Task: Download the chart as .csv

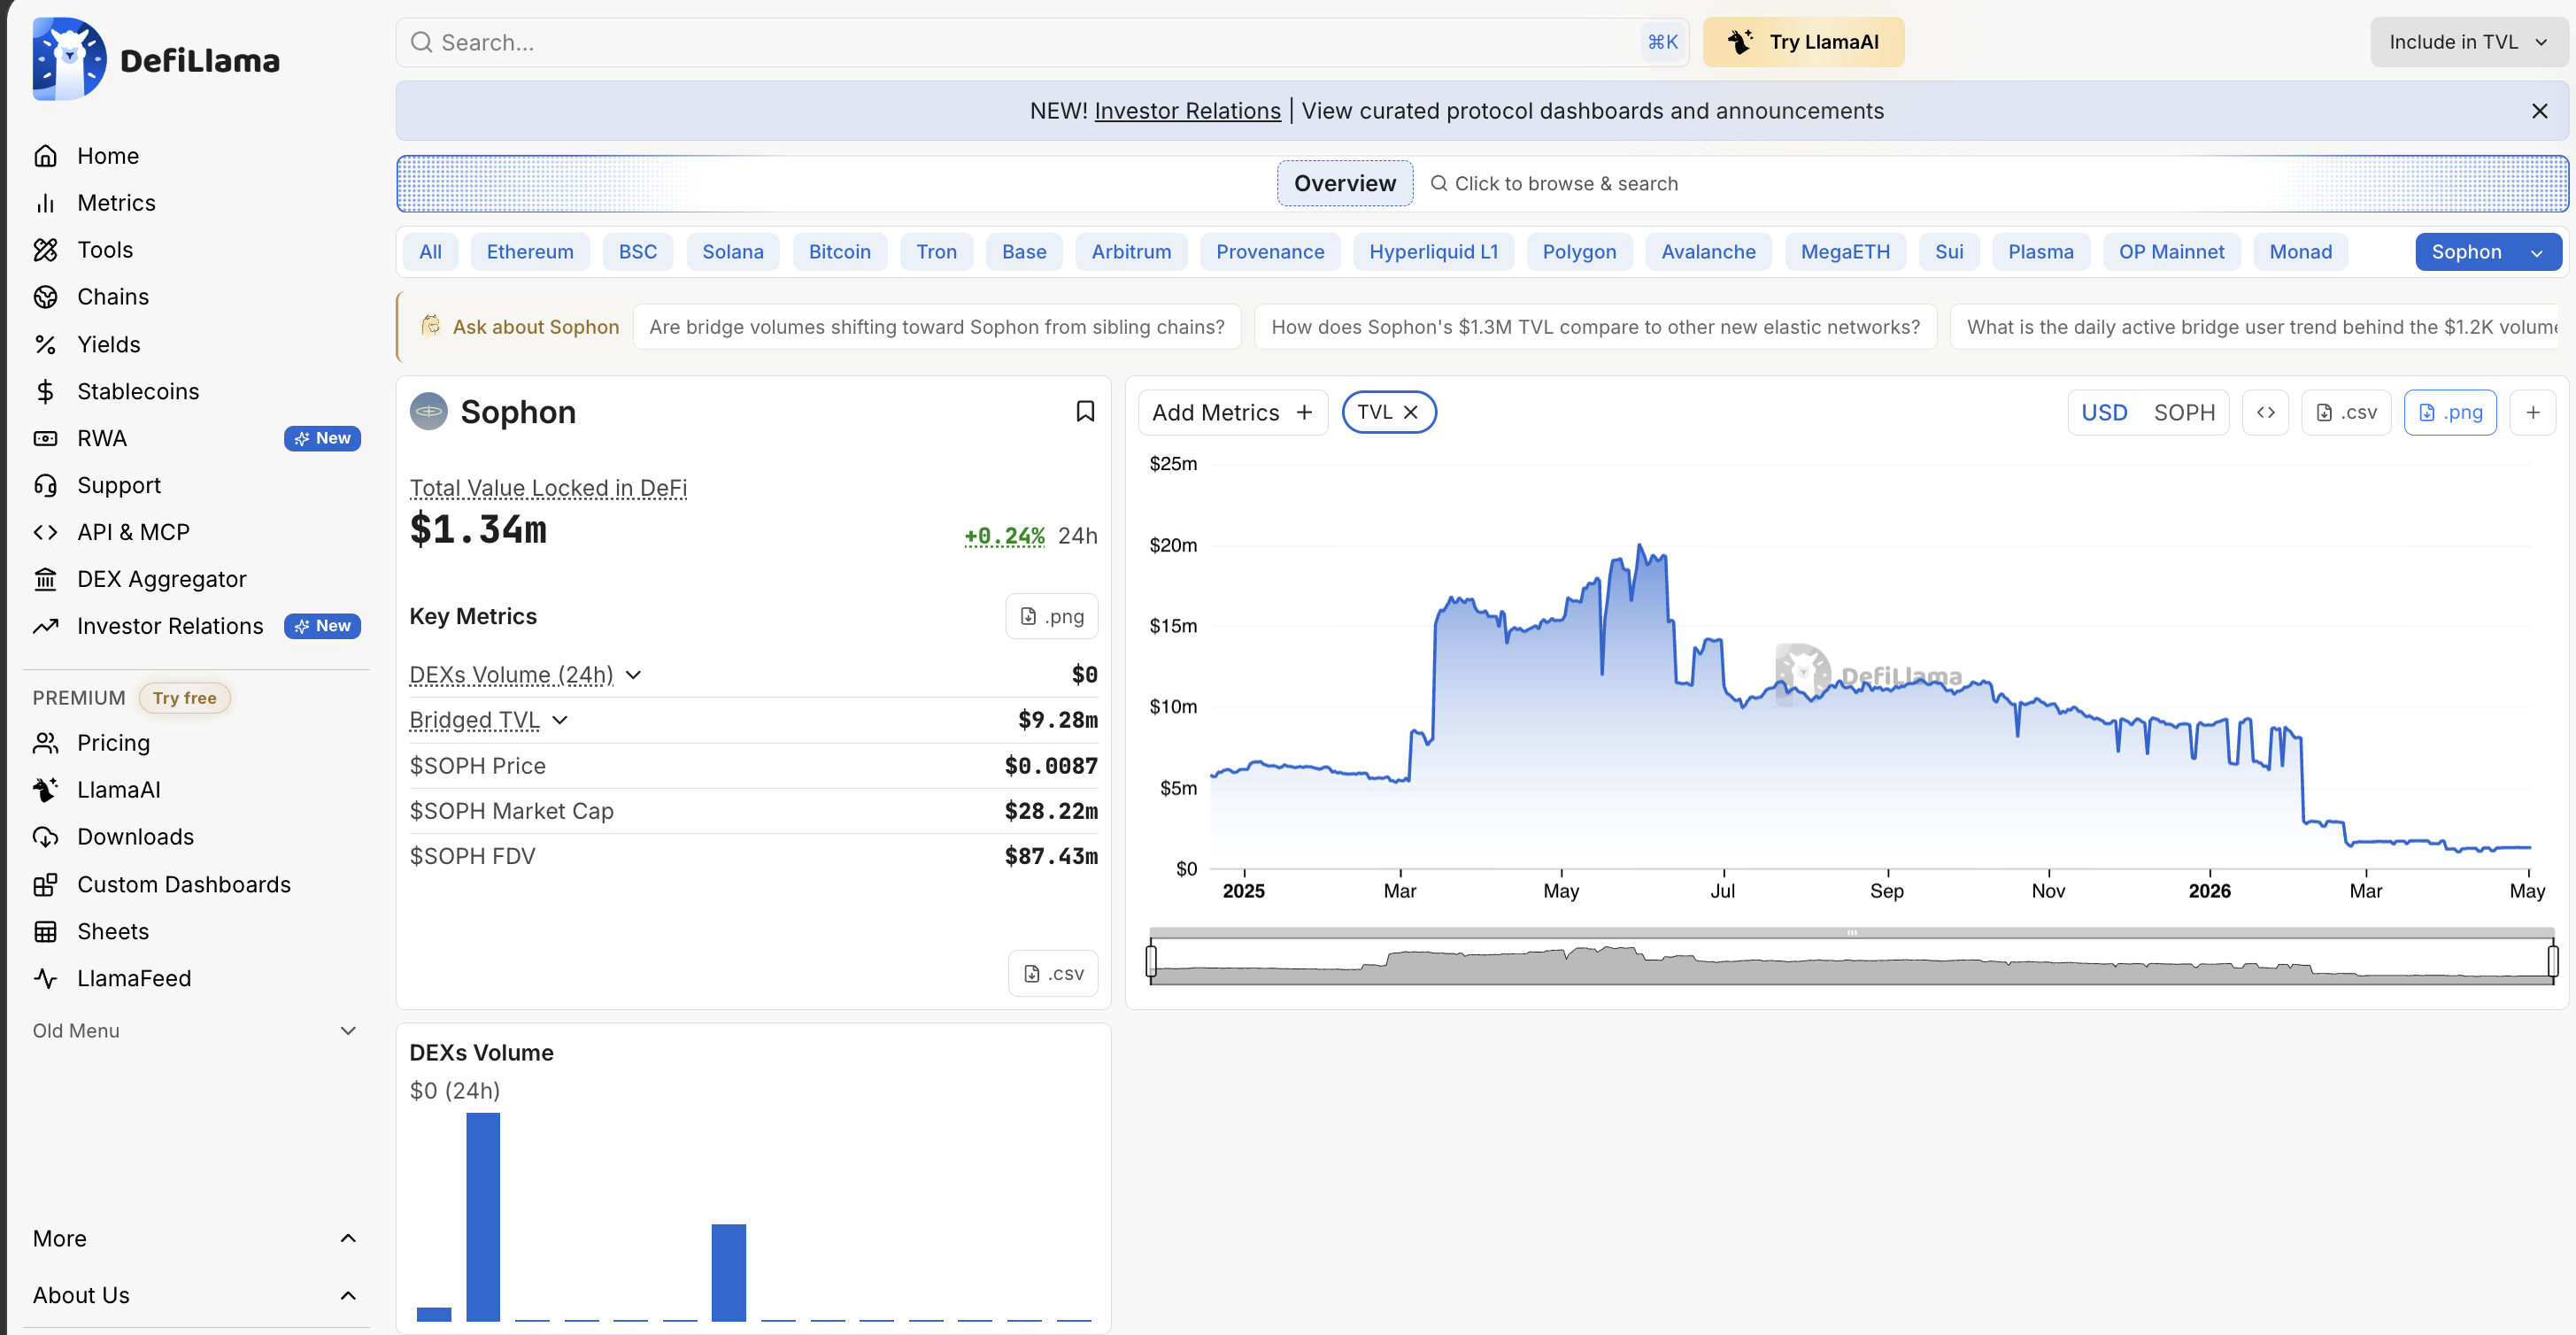Action: point(2346,412)
